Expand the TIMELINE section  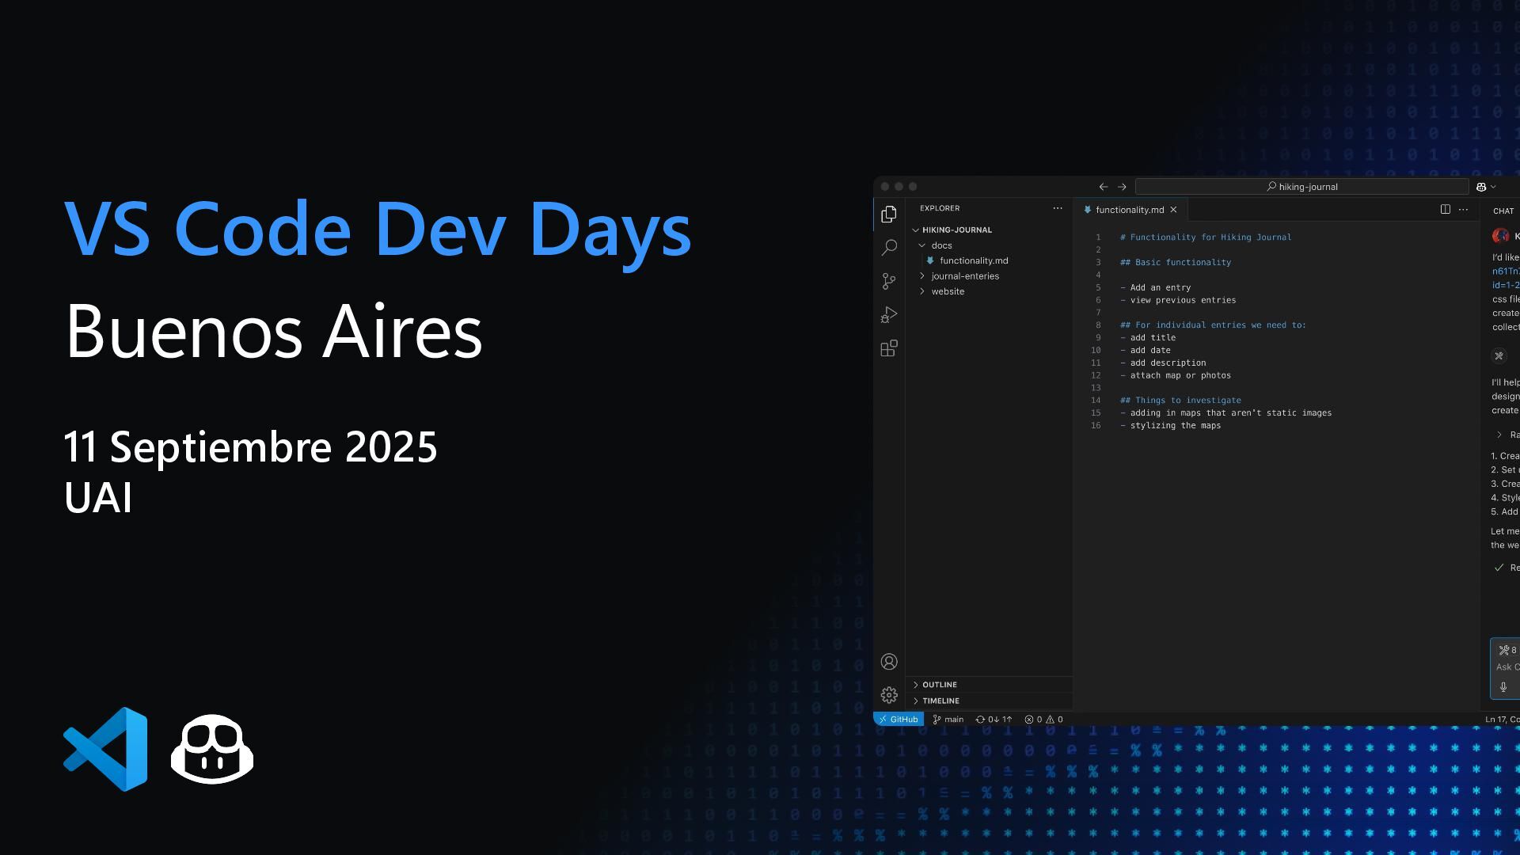pyautogui.click(x=989, y=701)
